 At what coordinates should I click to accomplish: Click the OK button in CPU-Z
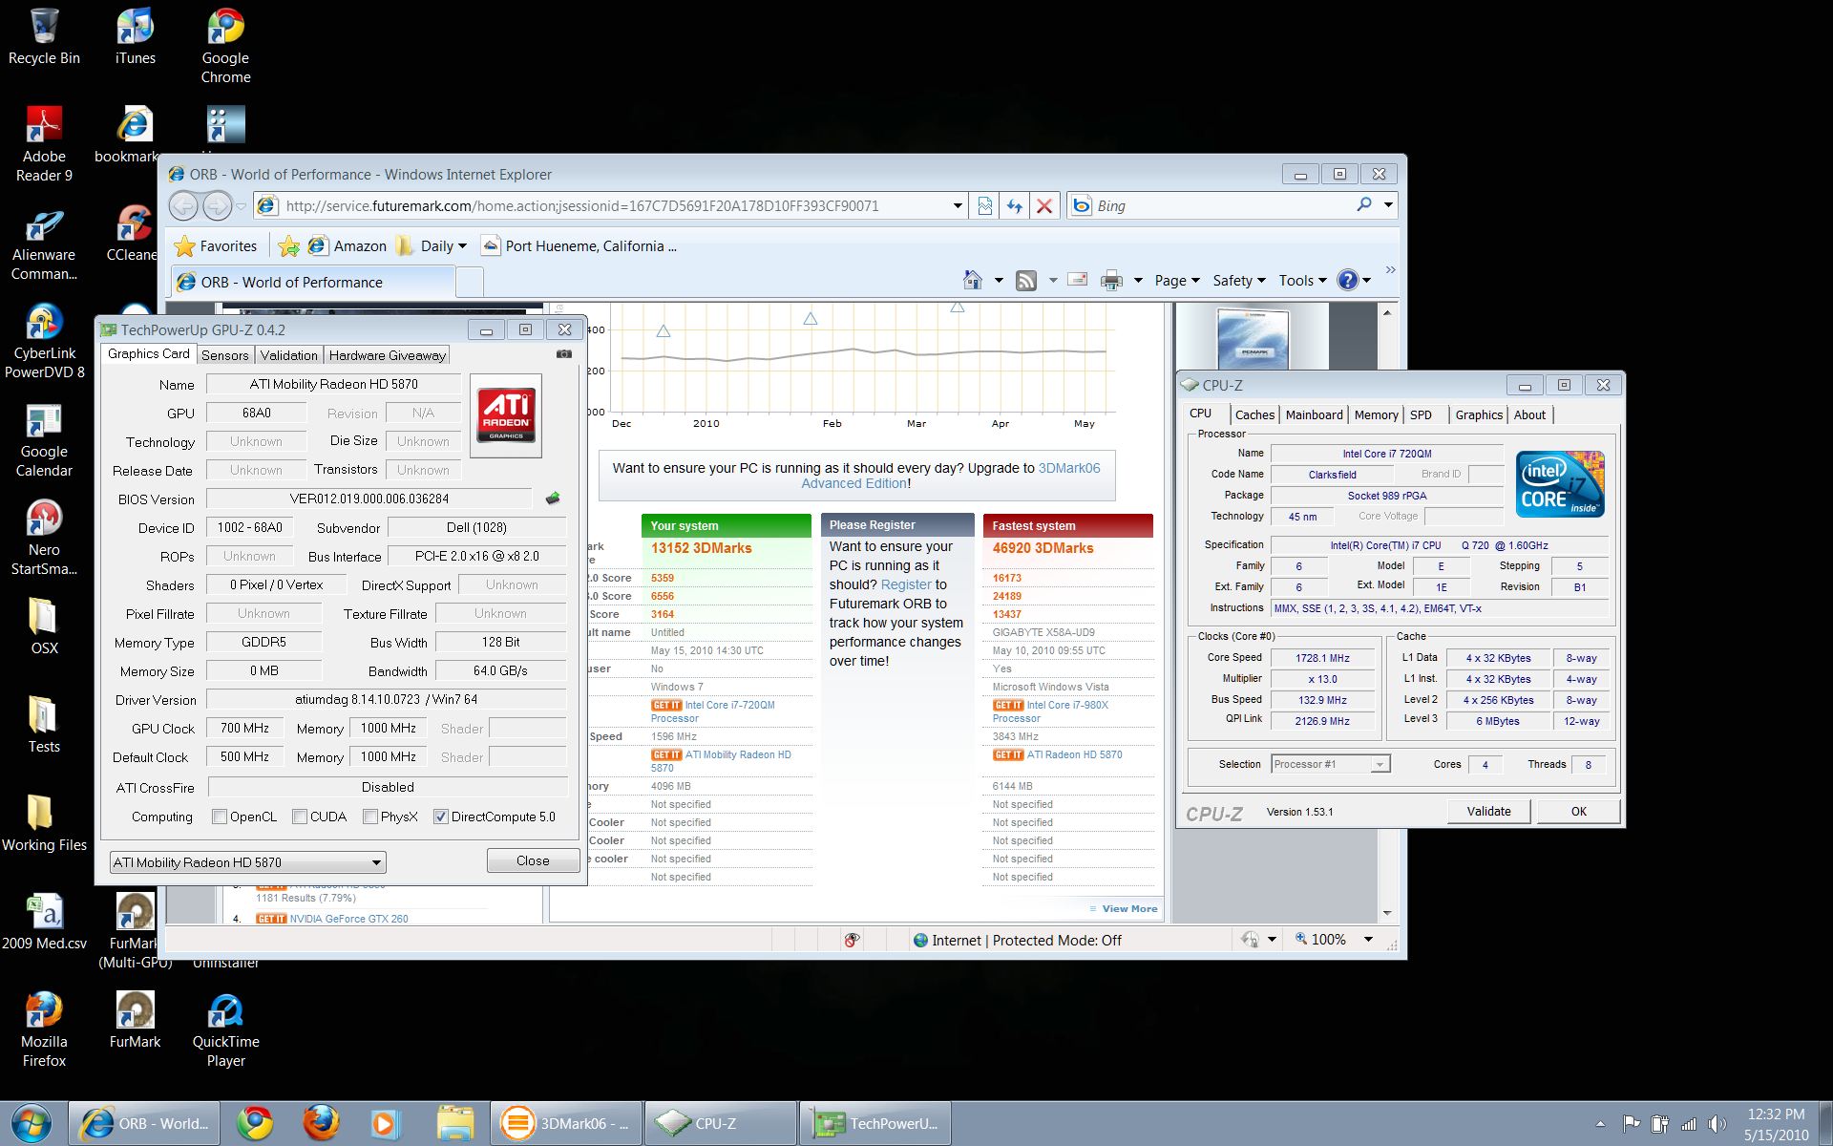1579,811
